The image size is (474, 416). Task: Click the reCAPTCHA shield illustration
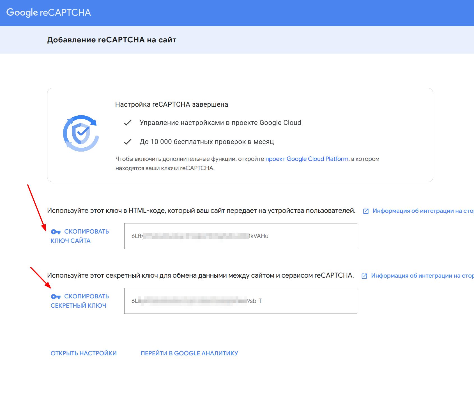pyautogui.click(x=81, y=133)
